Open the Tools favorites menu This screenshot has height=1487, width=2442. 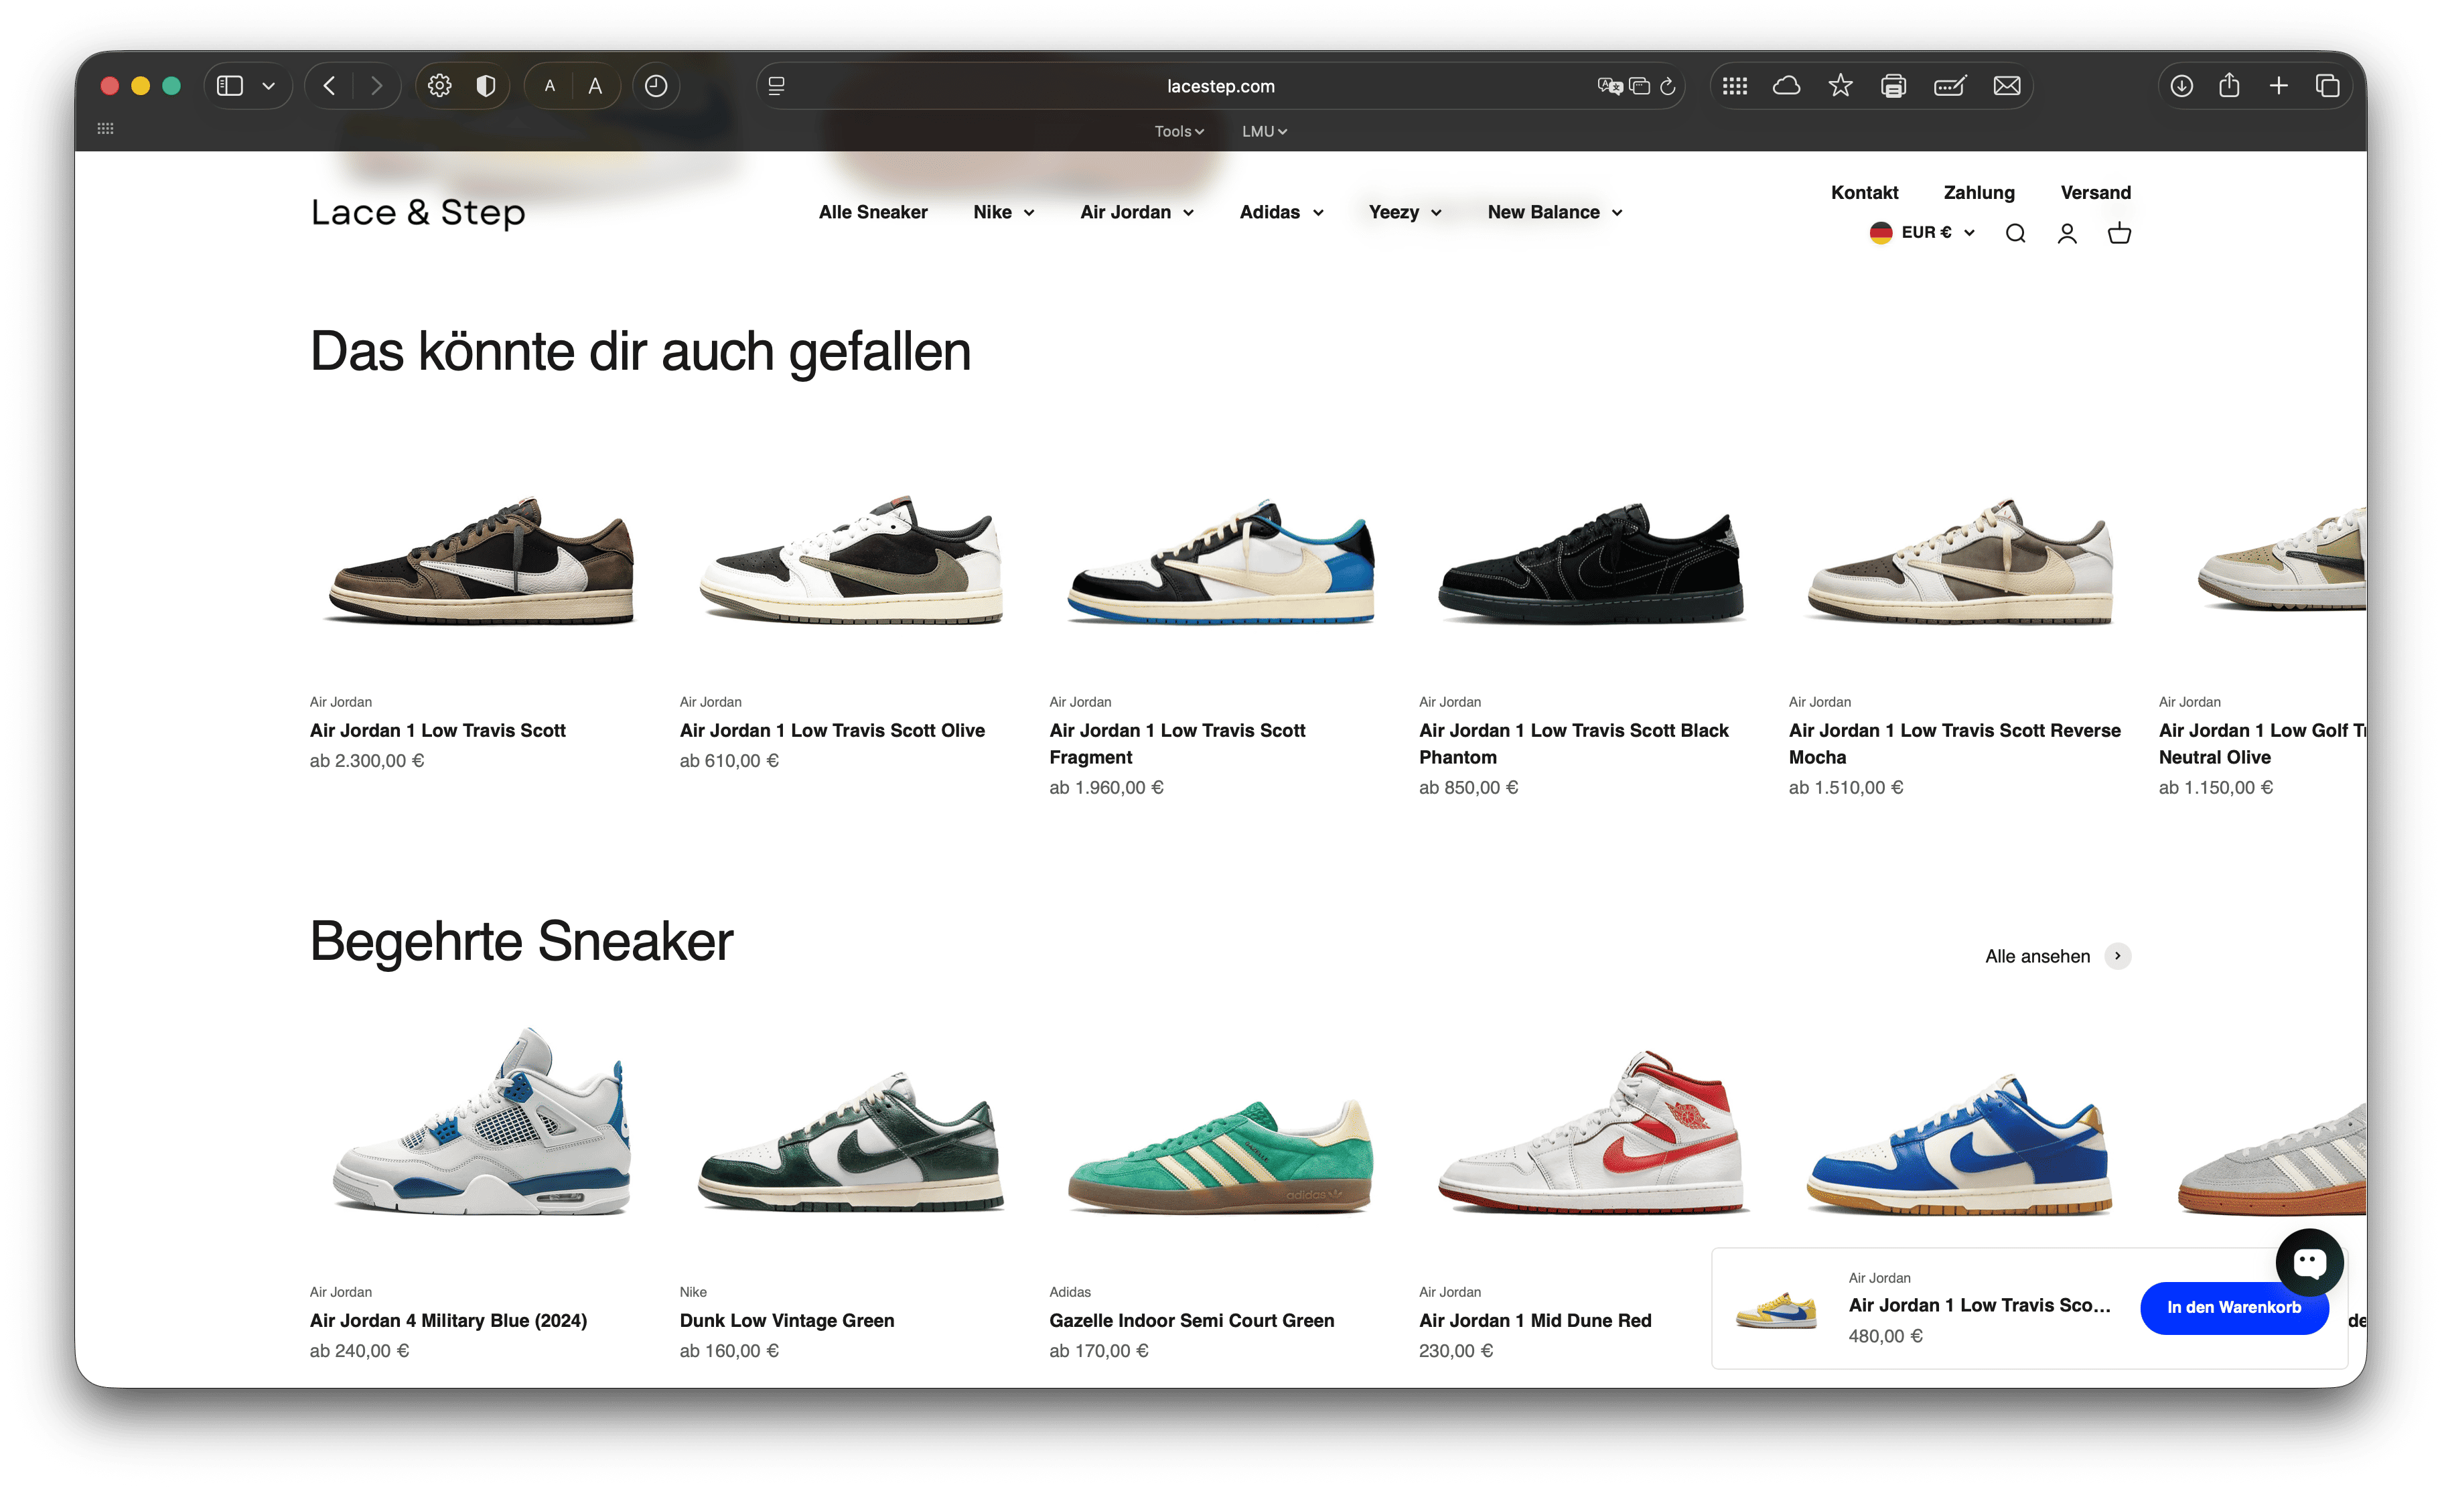pos(1178,131)
